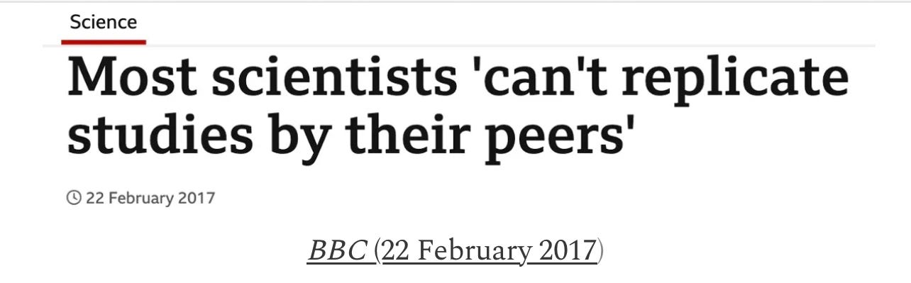Open the Science section tab
Image resolution: width=911 pixels, height=283 pixels.
103,21
